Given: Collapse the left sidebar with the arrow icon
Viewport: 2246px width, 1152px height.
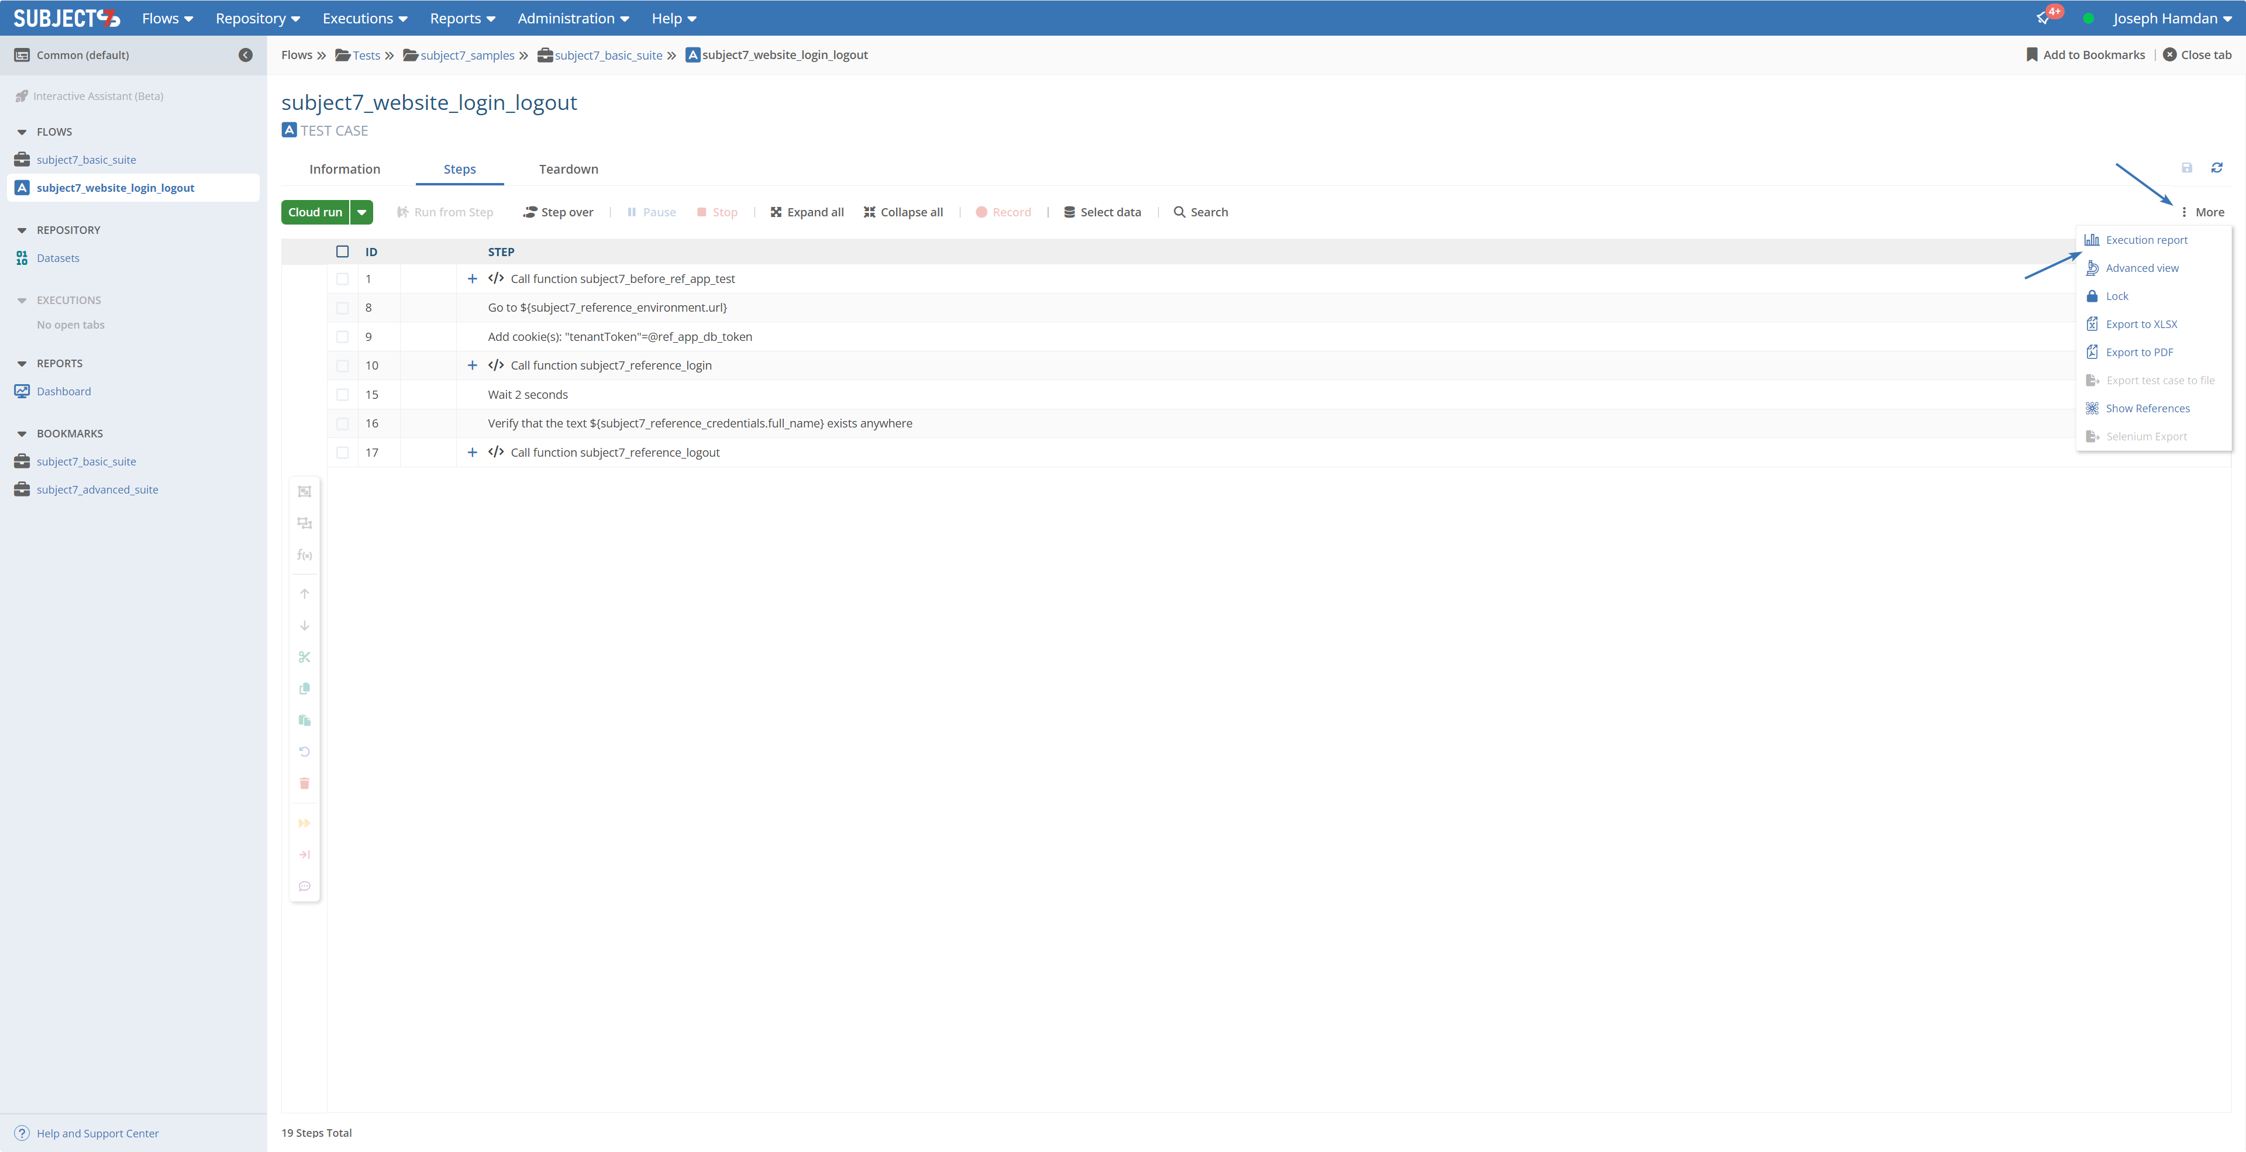Looking at the screenshot, I should pyautogui.click(x=246, y=55).
